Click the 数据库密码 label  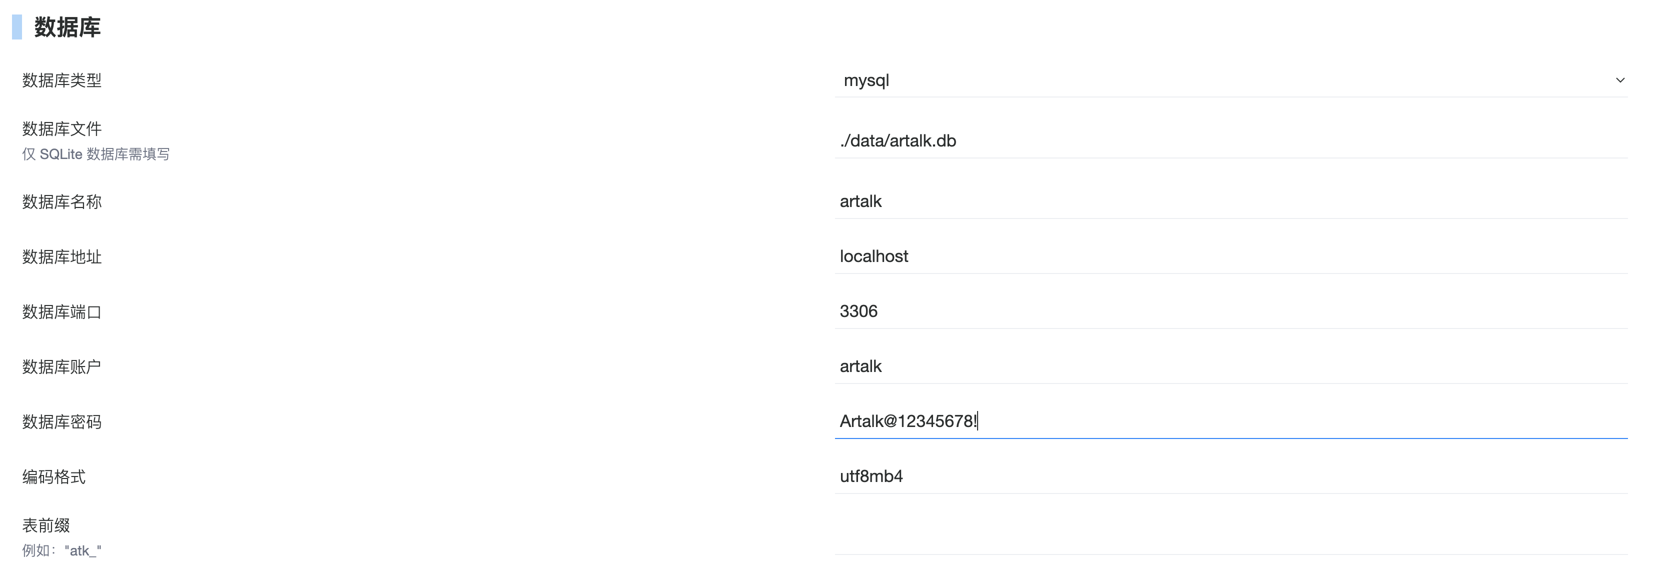(62, 422)
